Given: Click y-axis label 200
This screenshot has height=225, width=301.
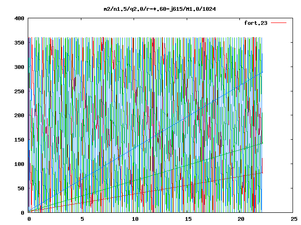Looking at the screenshot, I should click(x=19, y=115).
